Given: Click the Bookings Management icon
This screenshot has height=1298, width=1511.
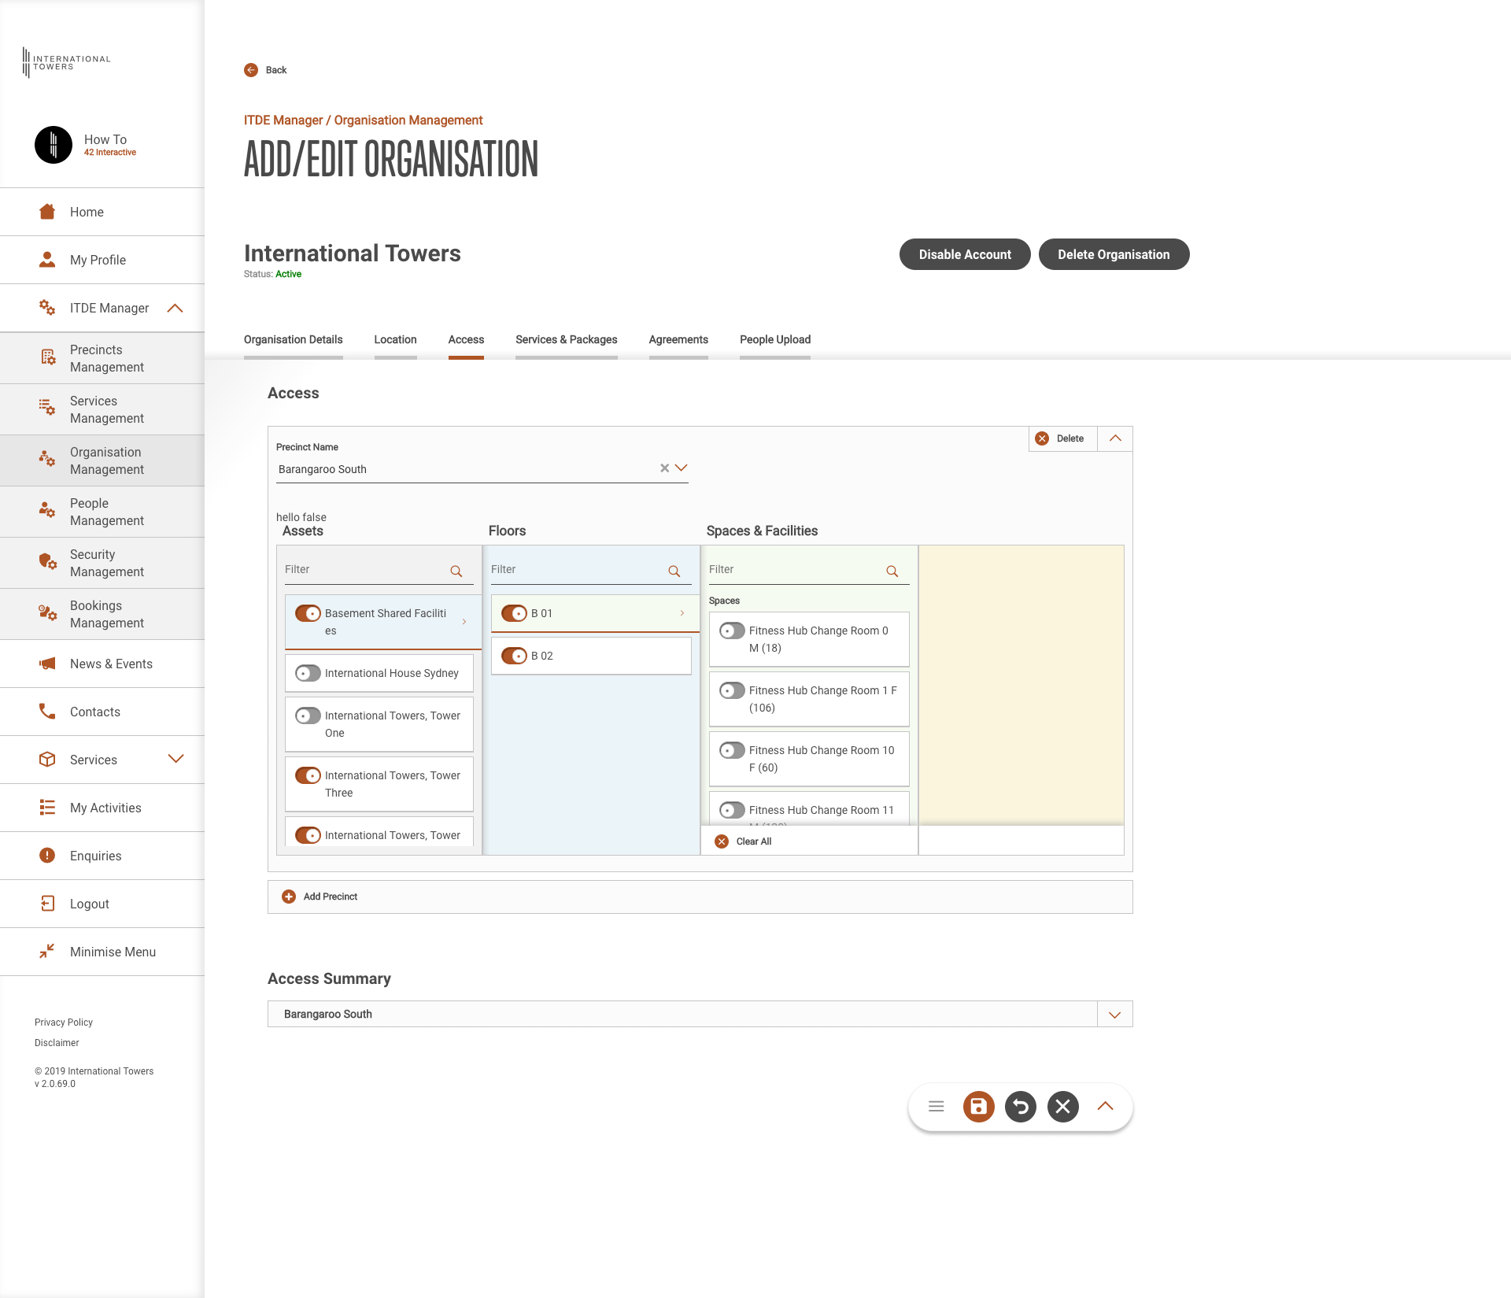Looking at the screenshot, I should (47, 612).
